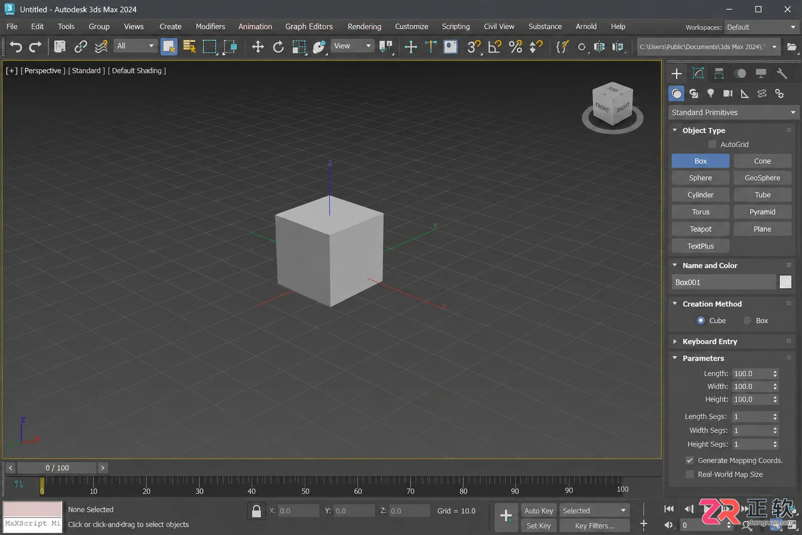Image resolution: width=802 pixels, height=535 pixels.
Task: Click the Torus primitive button
Action: pos(701,212)
